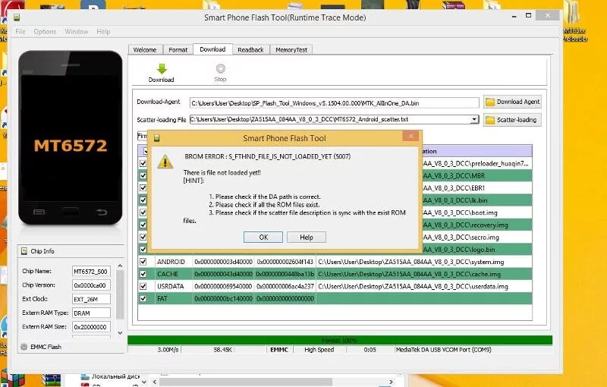Open the Download Agent folder button
Viewport: 607px width, 387px height.
(x=512, y=102)
